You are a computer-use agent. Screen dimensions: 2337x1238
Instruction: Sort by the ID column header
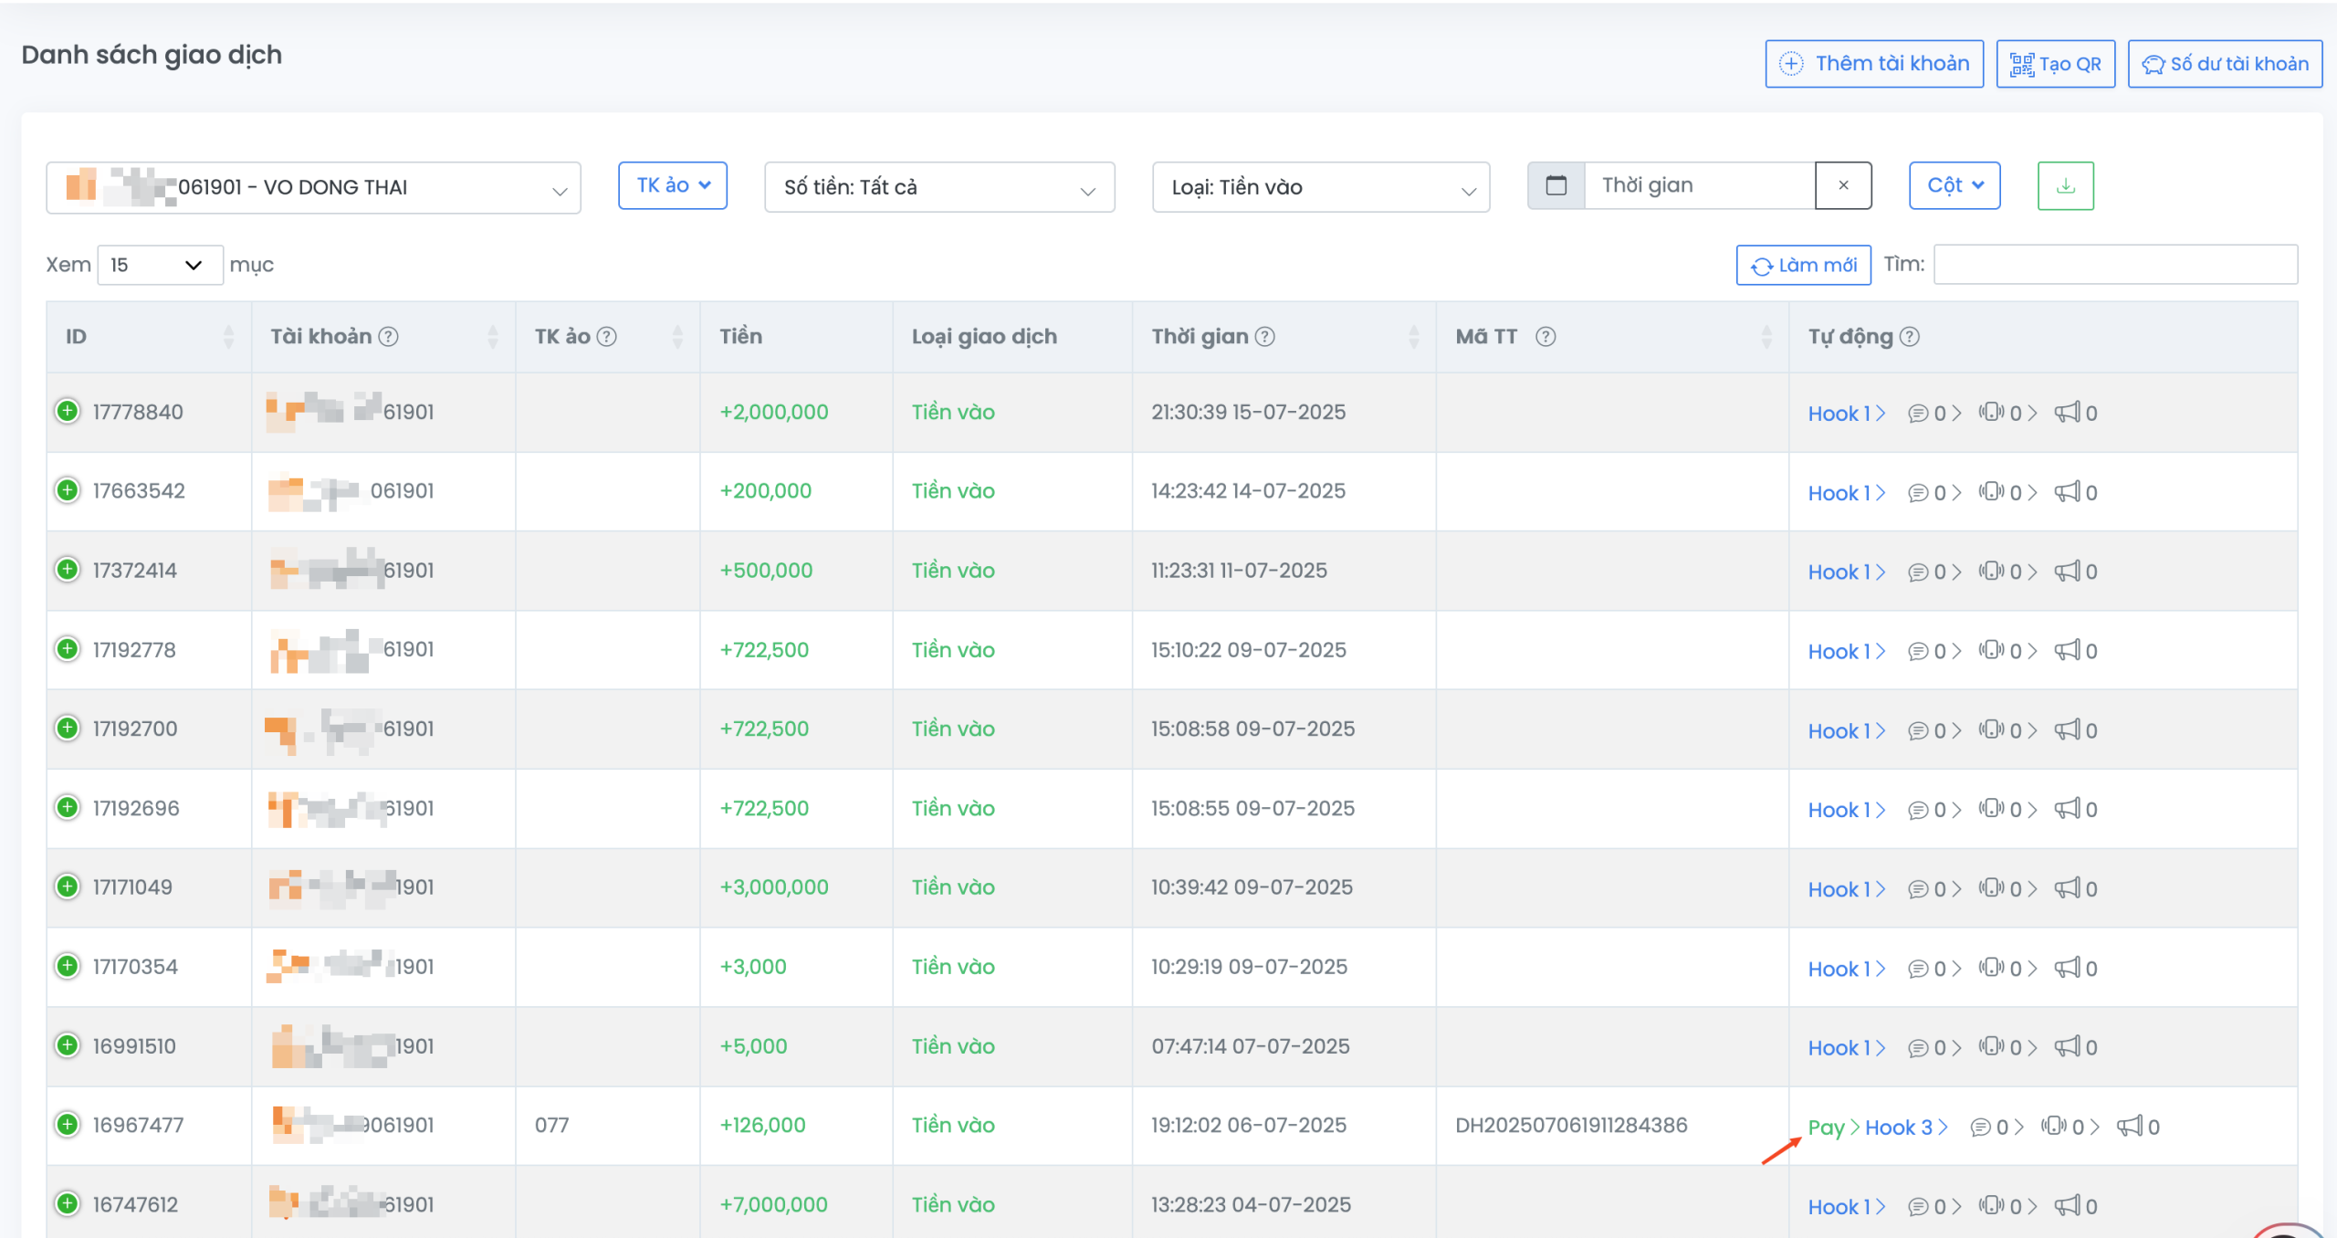tap(149, 337)
